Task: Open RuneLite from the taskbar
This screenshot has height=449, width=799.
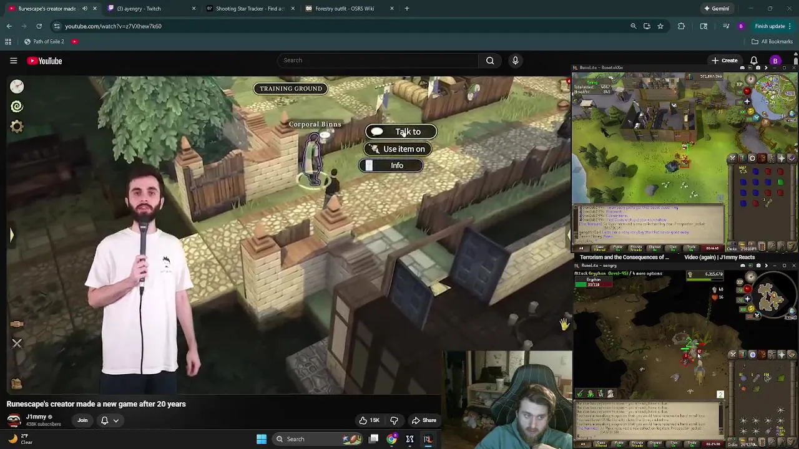Action: (x=428, y=439)
